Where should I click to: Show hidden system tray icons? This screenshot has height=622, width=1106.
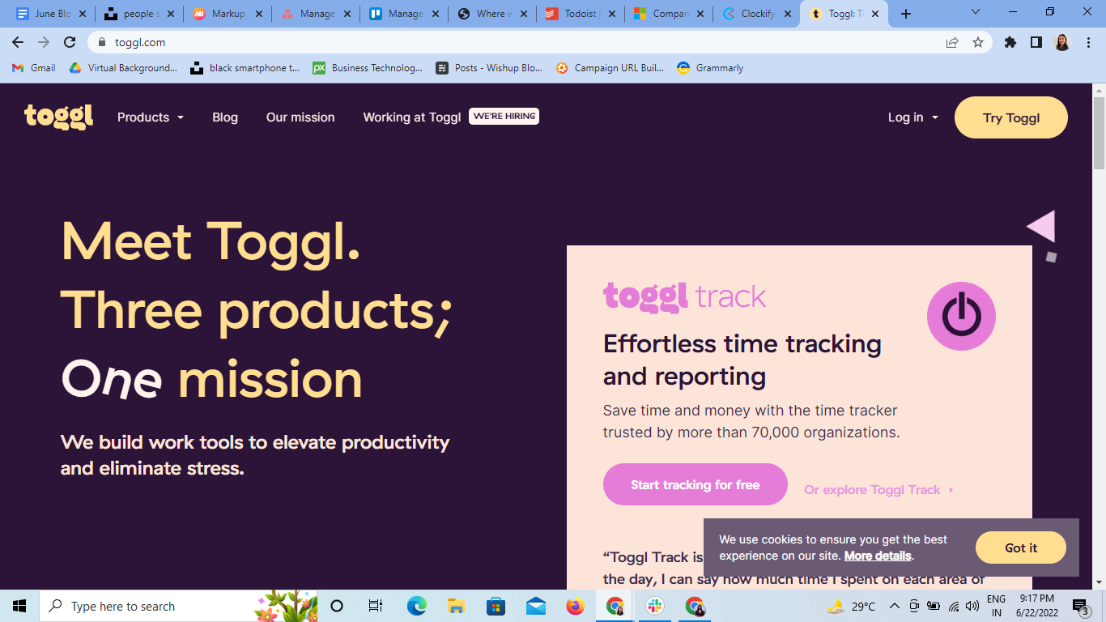point(895,606)
